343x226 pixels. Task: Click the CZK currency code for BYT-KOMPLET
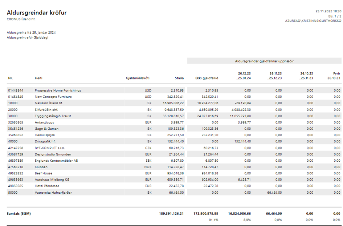(x=148, y=148)
